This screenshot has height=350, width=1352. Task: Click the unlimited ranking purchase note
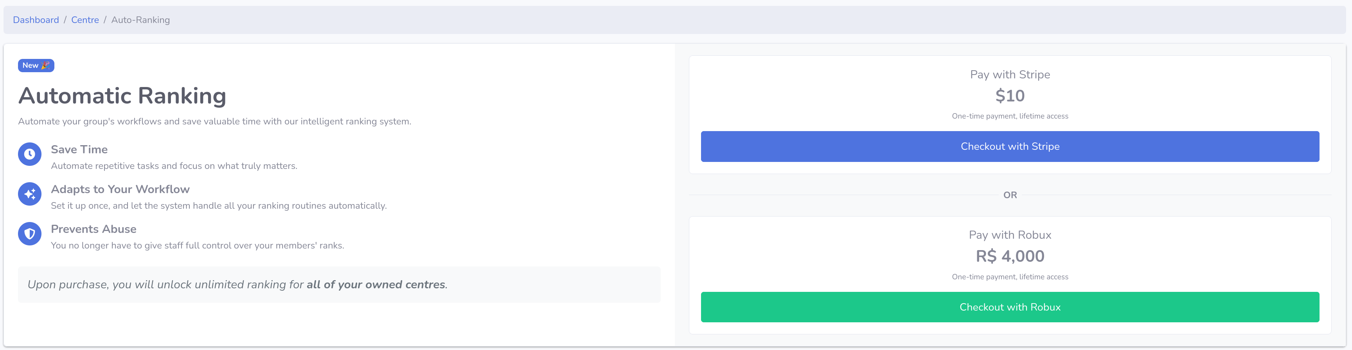tap(237, 284)
